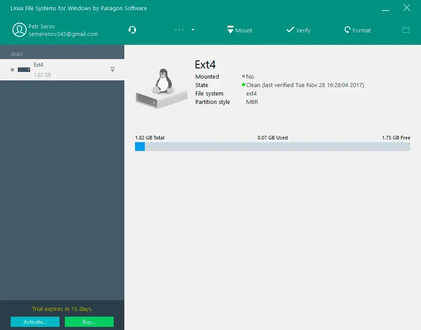Open the support headset icon

[132, 30]
